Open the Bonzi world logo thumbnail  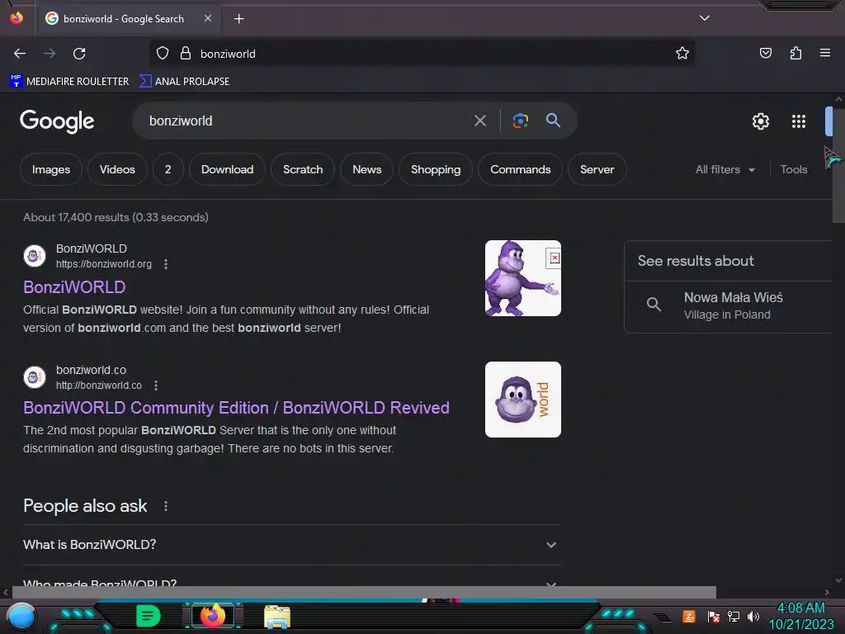coord(522,400)
